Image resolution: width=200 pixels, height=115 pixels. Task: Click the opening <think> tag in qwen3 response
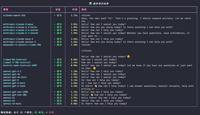pyautogui.click(x=86, y=15)
